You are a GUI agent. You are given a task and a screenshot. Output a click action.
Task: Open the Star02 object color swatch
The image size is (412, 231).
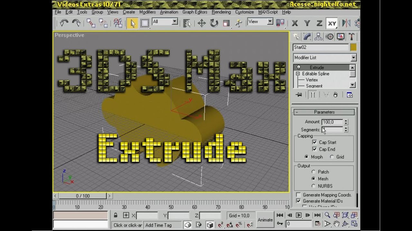(353, 47)
